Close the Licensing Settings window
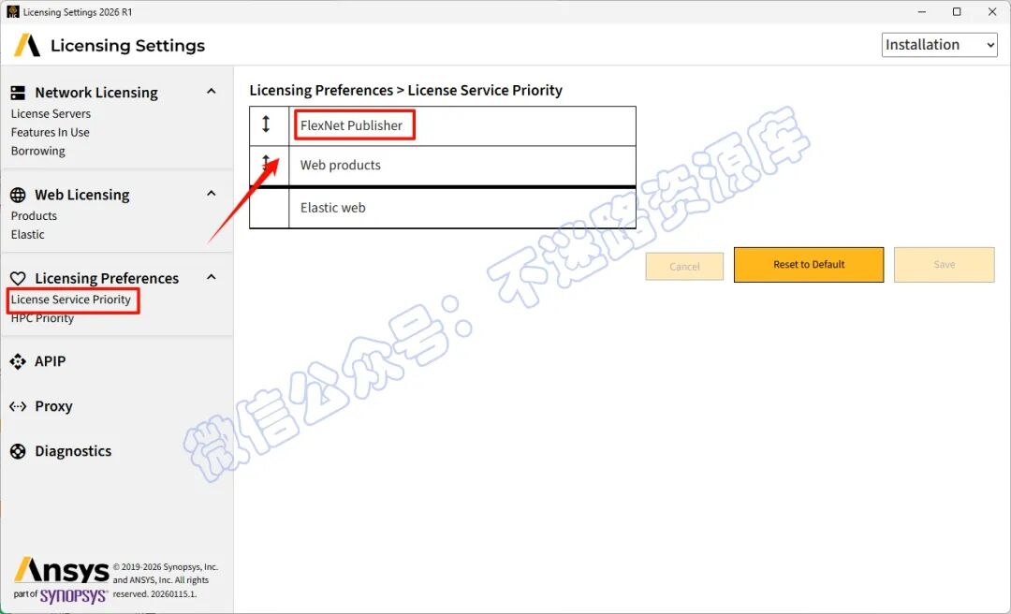Screen dimensions: 1011x614 coord(992,11)
